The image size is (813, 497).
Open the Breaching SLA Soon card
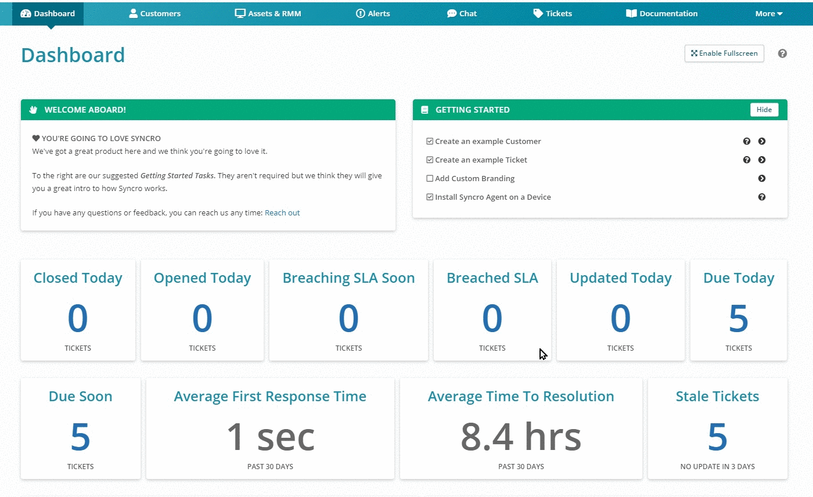(348, 310)
